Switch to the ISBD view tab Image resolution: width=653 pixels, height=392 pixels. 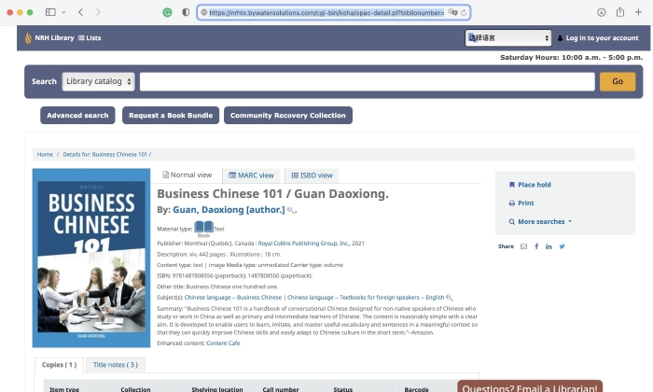(x=312, y=175)
